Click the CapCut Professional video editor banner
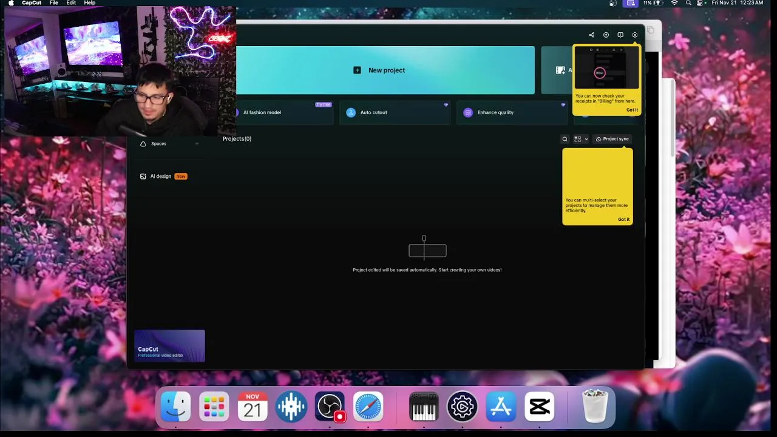Image resolution: width=777 pixels, height=437 pixels. click(x=169, y=346)
